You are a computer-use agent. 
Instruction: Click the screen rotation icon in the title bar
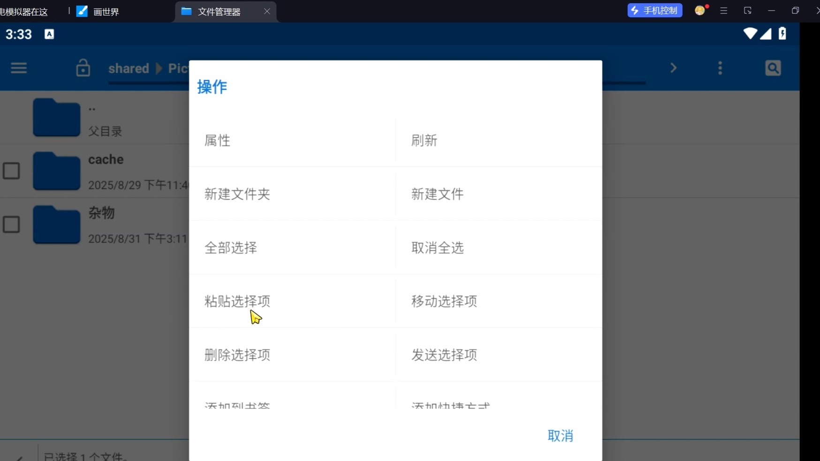pos(748,10)
